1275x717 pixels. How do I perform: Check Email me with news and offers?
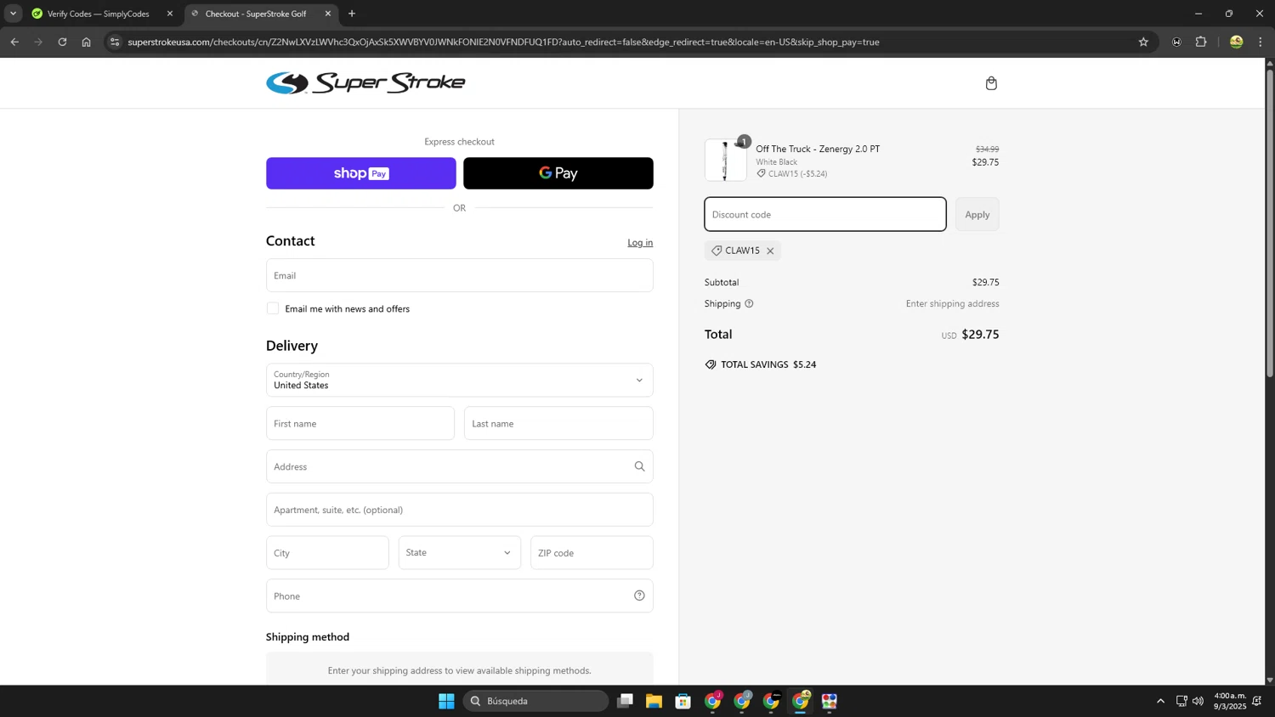[273, 308]
